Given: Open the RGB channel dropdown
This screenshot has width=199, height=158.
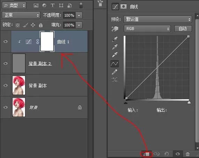Looking at the screenshot, I should point(147,29).
